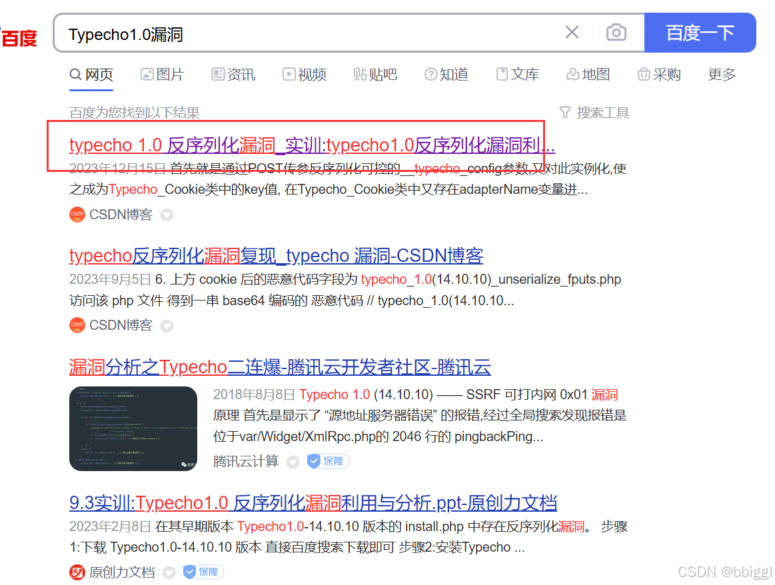This screenshot has height=585, width=775.
Task: Expand dropdown arrow after 原创力文档
Action: point(169,572)
